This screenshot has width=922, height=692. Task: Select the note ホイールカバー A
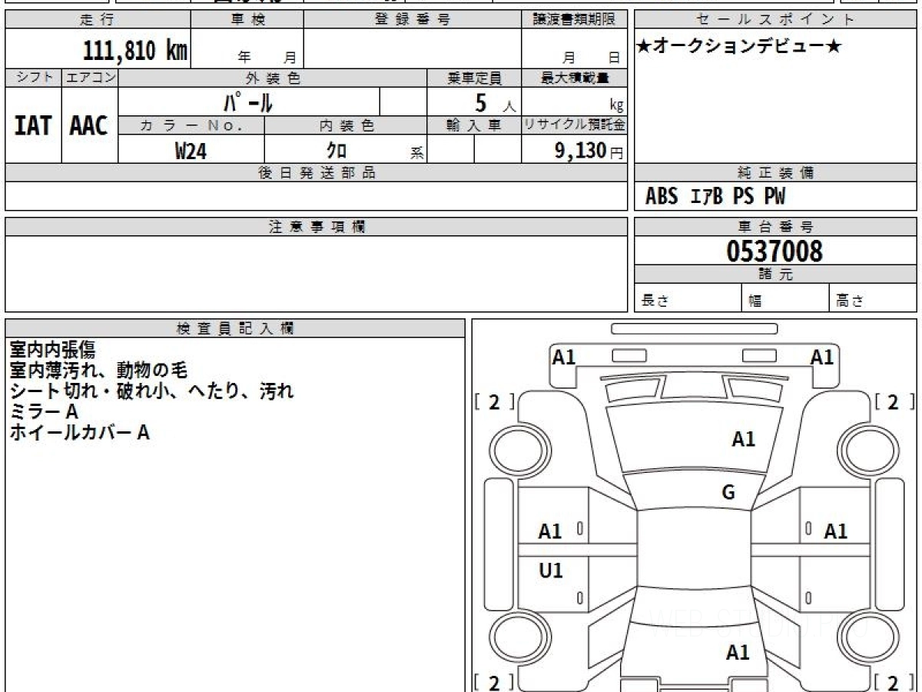pyautogui.click(x=79, y=432)
